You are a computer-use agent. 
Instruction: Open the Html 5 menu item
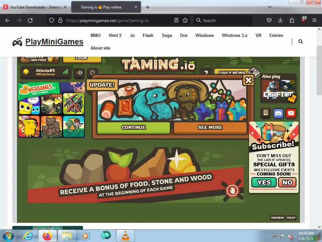(x=115, y=35)
